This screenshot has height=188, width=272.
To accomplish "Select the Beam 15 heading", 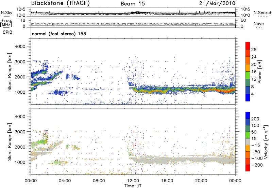I will 133,4.
